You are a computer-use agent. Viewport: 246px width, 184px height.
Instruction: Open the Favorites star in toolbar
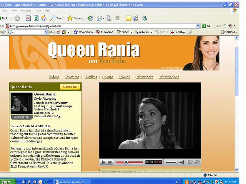click(76, 18)
